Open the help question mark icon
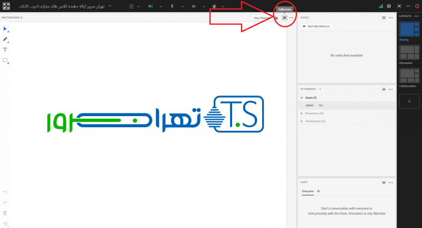 pyautogui.click(x=389, y=6)
